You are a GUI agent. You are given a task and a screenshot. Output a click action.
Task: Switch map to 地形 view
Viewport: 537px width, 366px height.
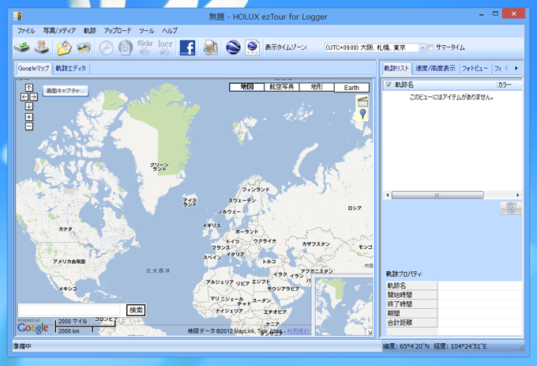pos(317,87)
